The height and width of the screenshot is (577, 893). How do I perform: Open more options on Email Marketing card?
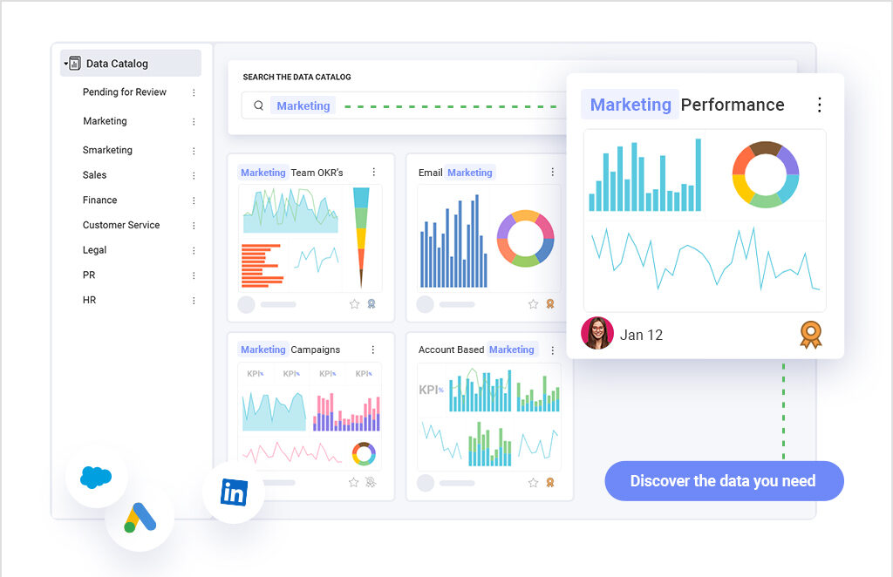(552, 173)
